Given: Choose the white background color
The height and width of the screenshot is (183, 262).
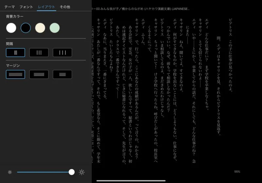Looking at the screenshot, I should [x=11, y=28].
